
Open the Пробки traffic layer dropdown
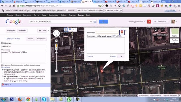(x=174, y=41)
